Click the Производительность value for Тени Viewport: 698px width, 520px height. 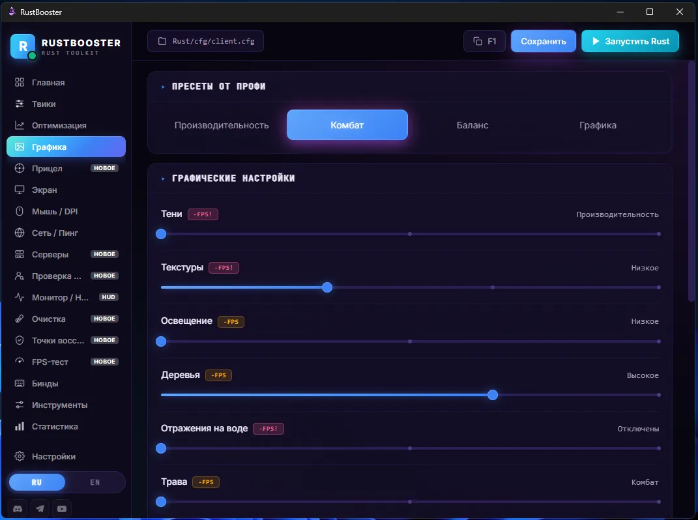pos(617,214)
